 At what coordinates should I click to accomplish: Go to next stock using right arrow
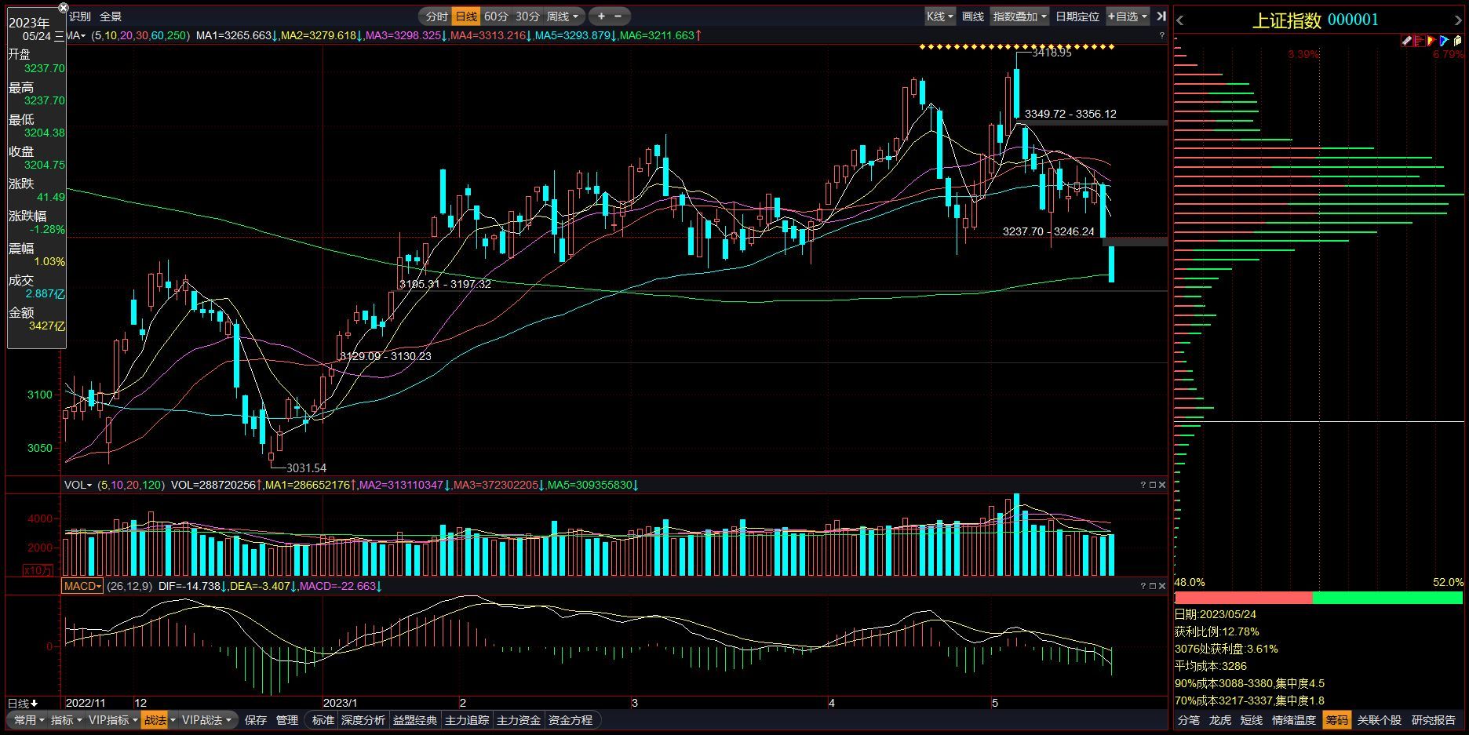(x=1460, y=21)
